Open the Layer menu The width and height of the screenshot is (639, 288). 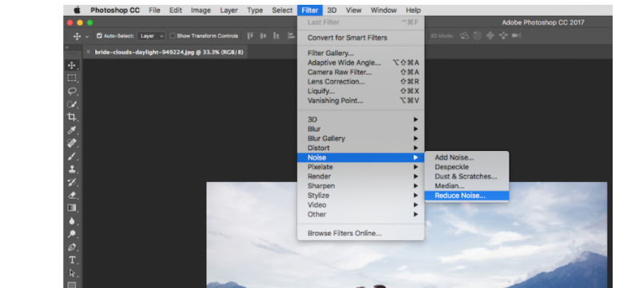[228, 10]
